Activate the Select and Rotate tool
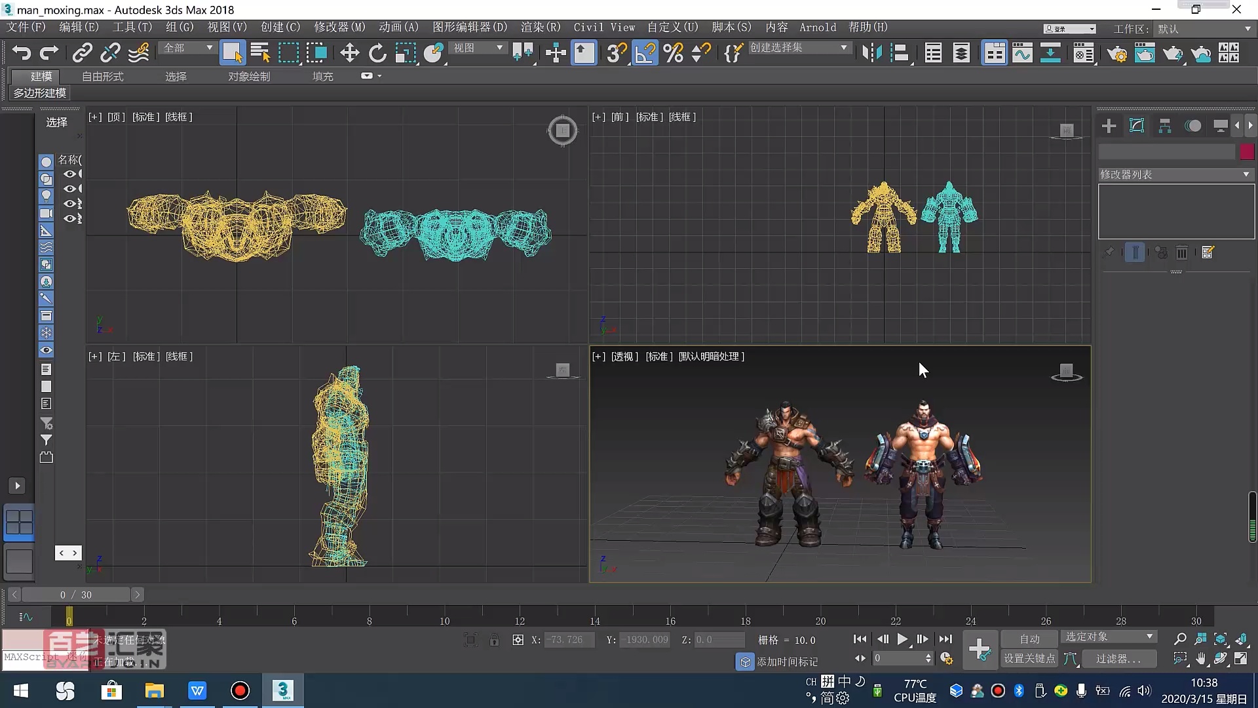The image size is (1258, 708). coord(377,53)
